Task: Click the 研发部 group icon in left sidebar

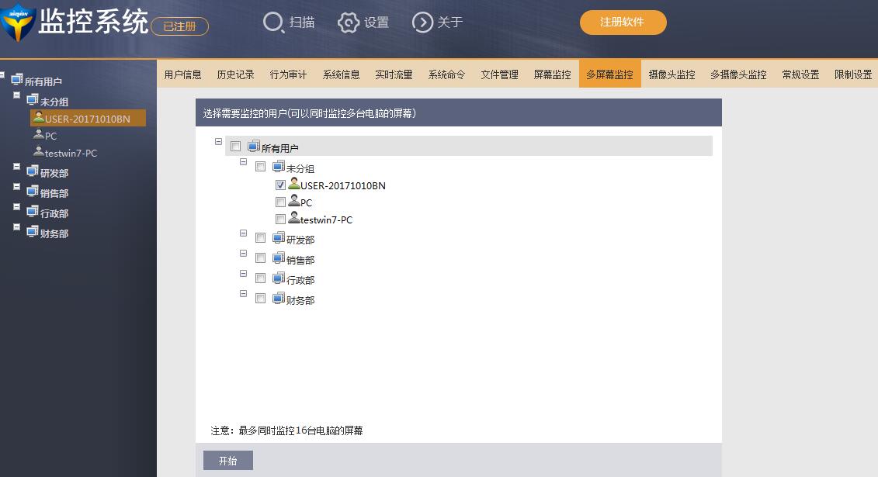Action: point(33,171)
